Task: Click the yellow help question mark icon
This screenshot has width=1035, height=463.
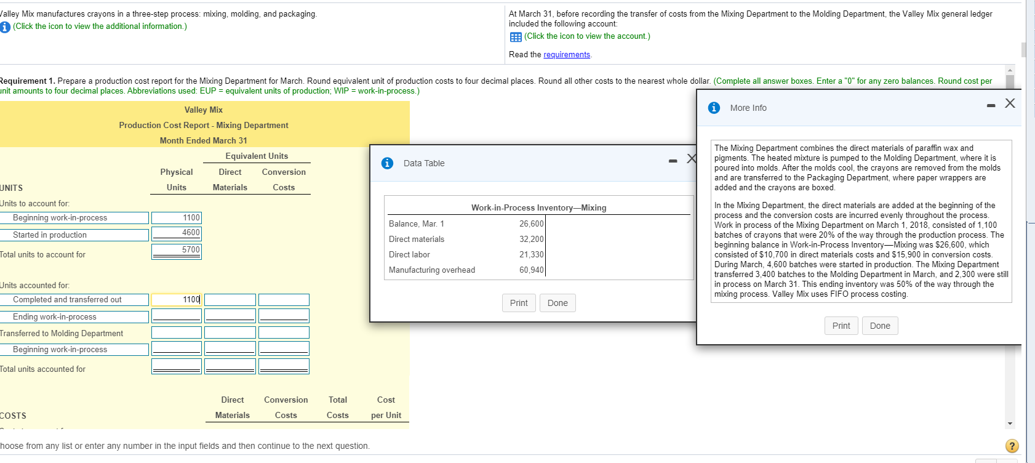Action: (1012, 446)
